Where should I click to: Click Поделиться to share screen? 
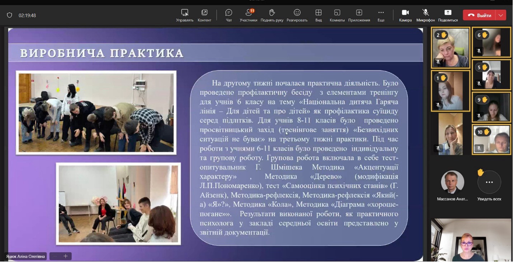(448, 15)
